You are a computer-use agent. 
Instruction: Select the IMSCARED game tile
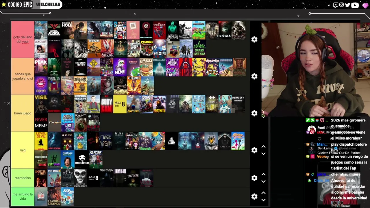click(82, 159)
